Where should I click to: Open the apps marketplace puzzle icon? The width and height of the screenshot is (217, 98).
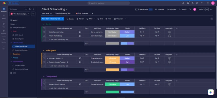pyautogui.click(x=197, y=3)
